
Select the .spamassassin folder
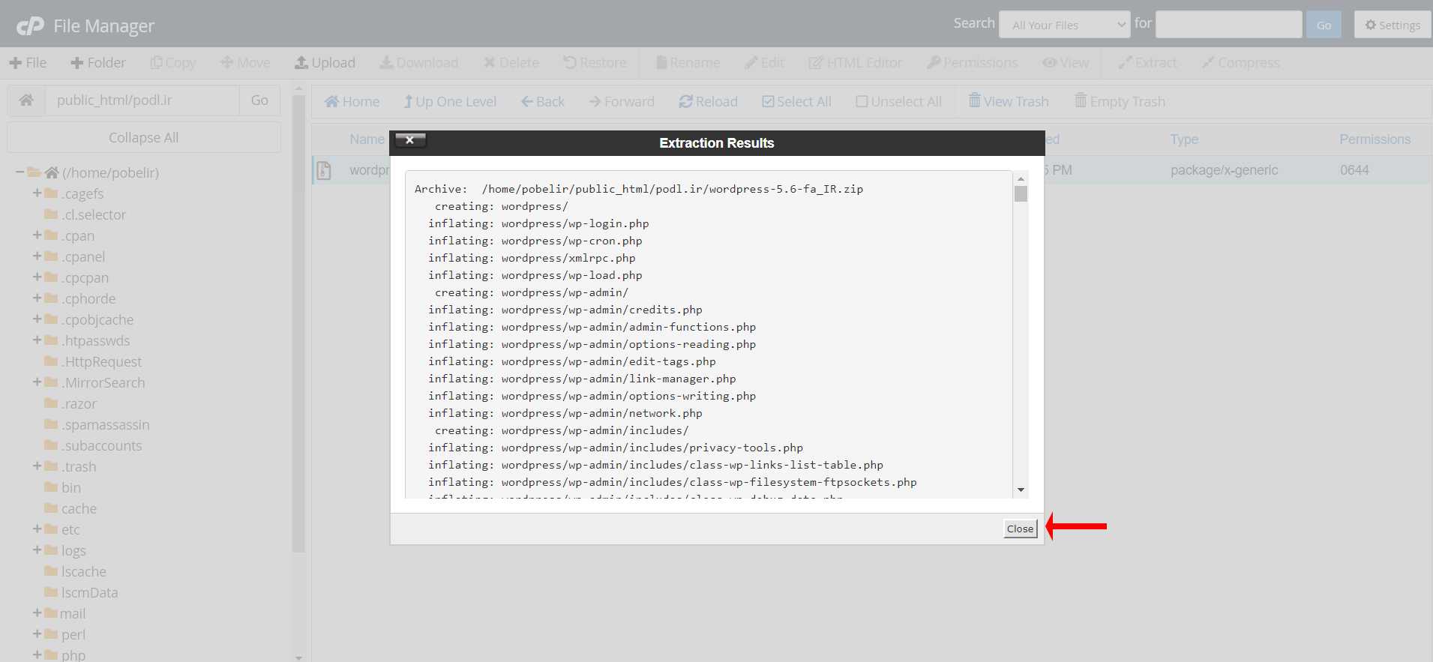[106, 425]
